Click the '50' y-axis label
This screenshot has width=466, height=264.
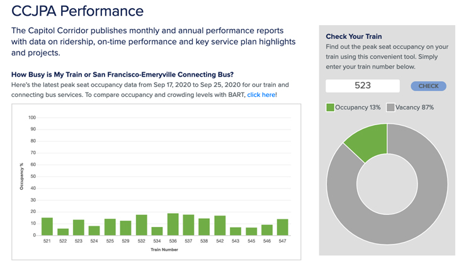(x=33, y=176)
